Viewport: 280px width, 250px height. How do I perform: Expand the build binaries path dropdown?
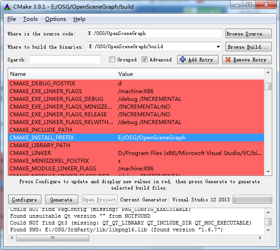click(x=218, y=47)
